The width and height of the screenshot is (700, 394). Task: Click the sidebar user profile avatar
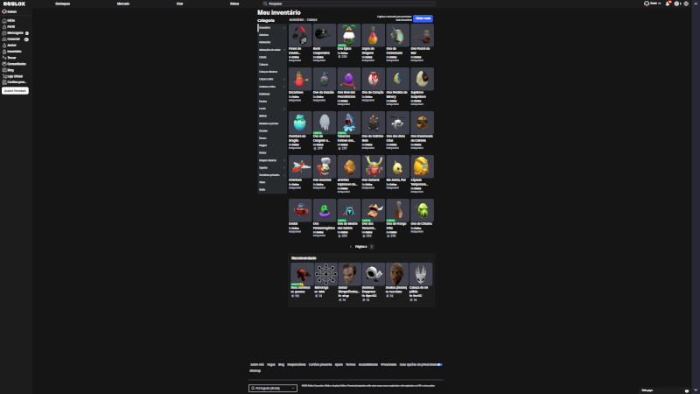click(4, 11)
